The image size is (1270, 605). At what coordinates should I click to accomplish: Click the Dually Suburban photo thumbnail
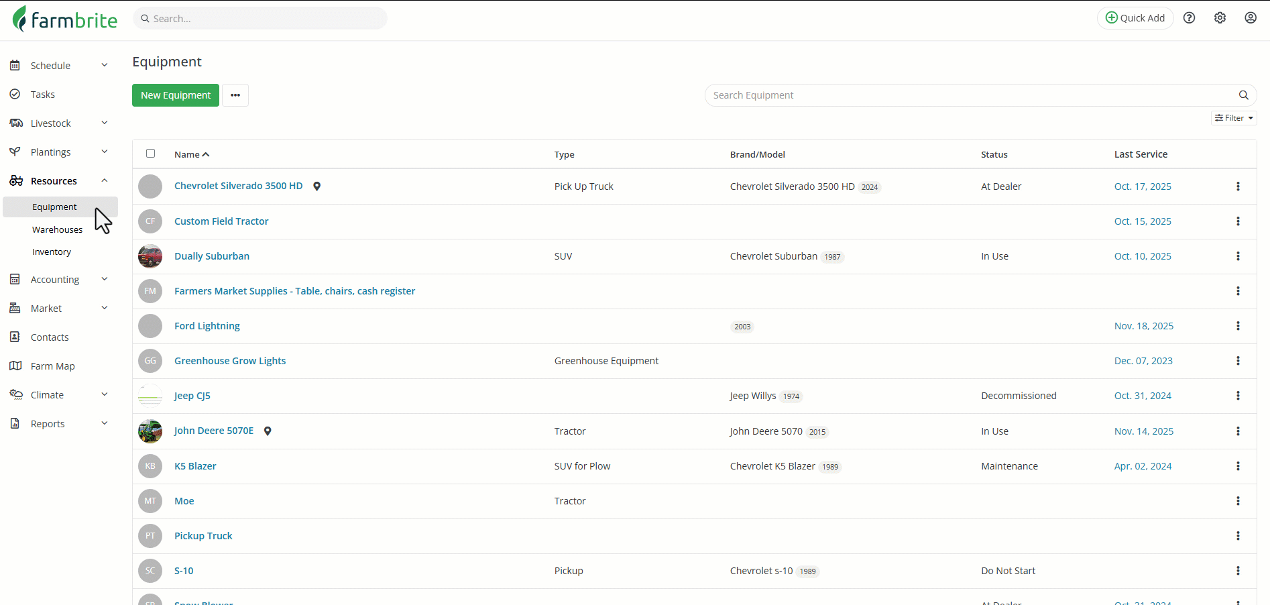click(x=150, y=256)
